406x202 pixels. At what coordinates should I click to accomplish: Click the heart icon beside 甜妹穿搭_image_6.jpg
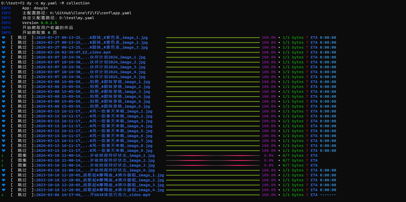(x=4, y=106)
